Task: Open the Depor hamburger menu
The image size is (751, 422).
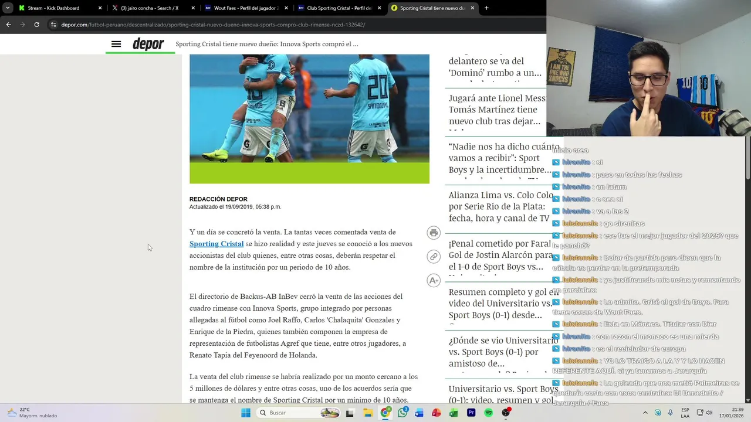Action: [x=116, y=44]
